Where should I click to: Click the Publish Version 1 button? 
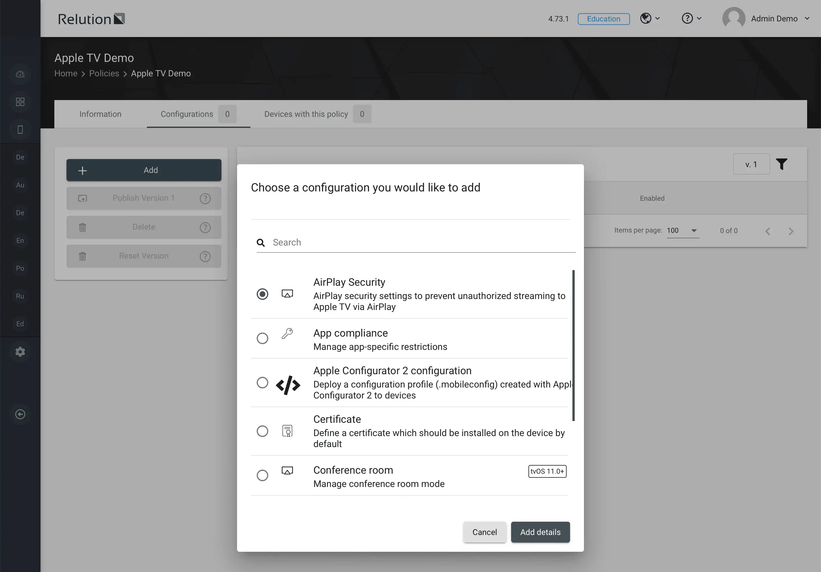tap(144, 198)
